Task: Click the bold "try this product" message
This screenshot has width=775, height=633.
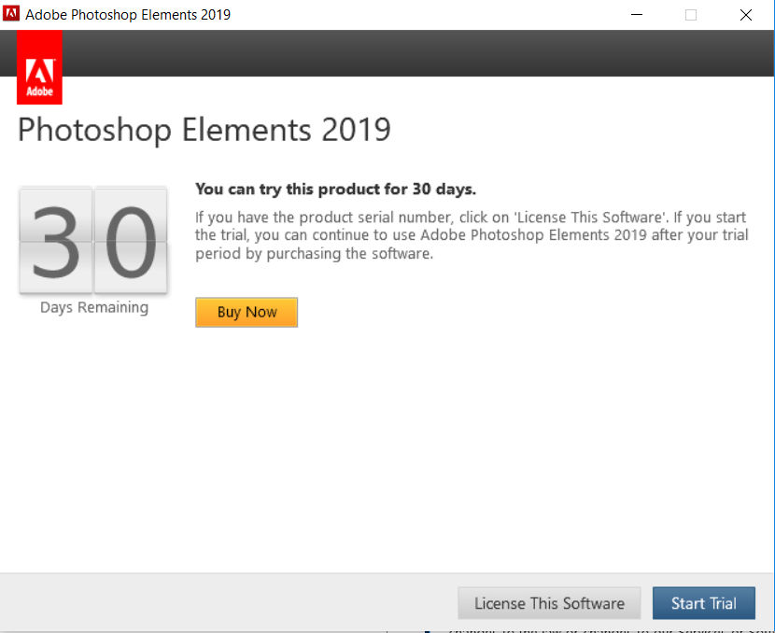Action: coord(335,190)
